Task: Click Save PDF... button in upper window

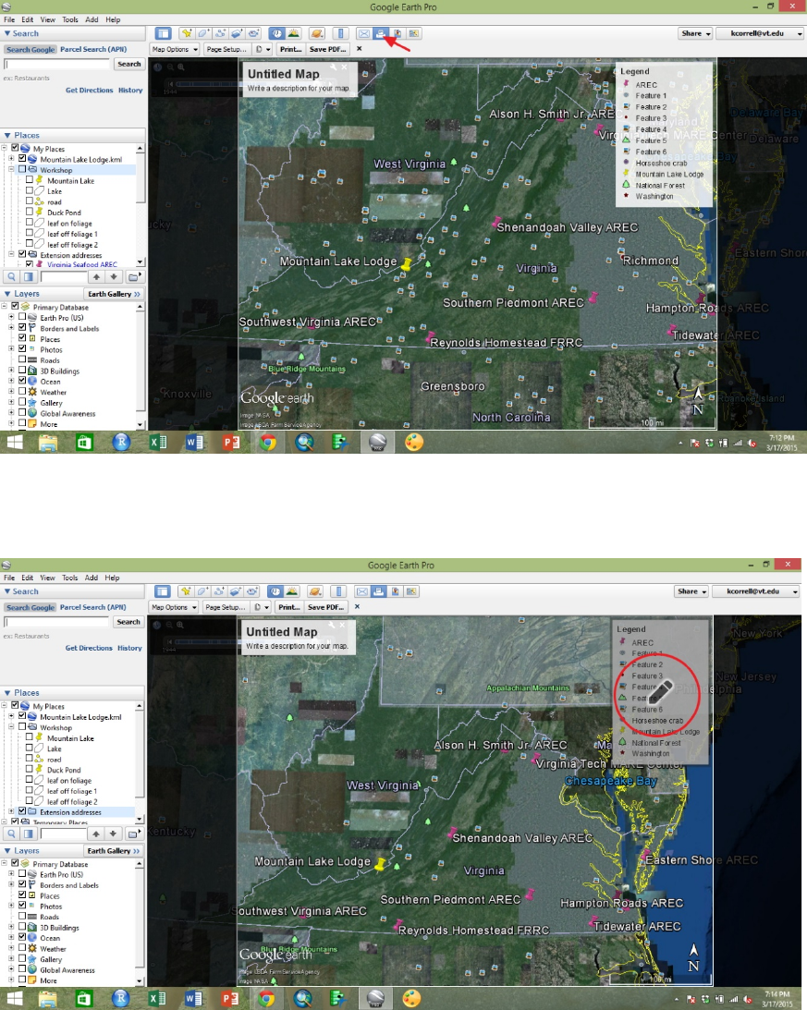Action: (327, 50)
